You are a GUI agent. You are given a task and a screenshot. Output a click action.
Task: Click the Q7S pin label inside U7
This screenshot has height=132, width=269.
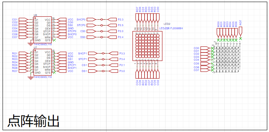click(48, 73)
